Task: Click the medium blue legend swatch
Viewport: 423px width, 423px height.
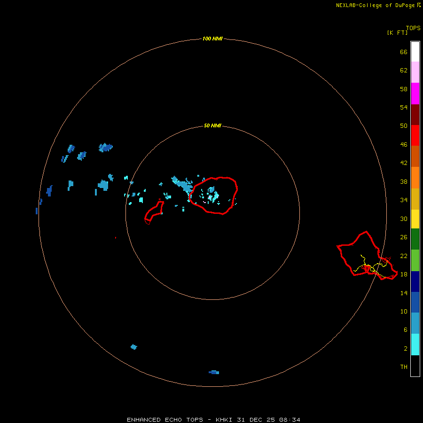Action: point(415,302)
